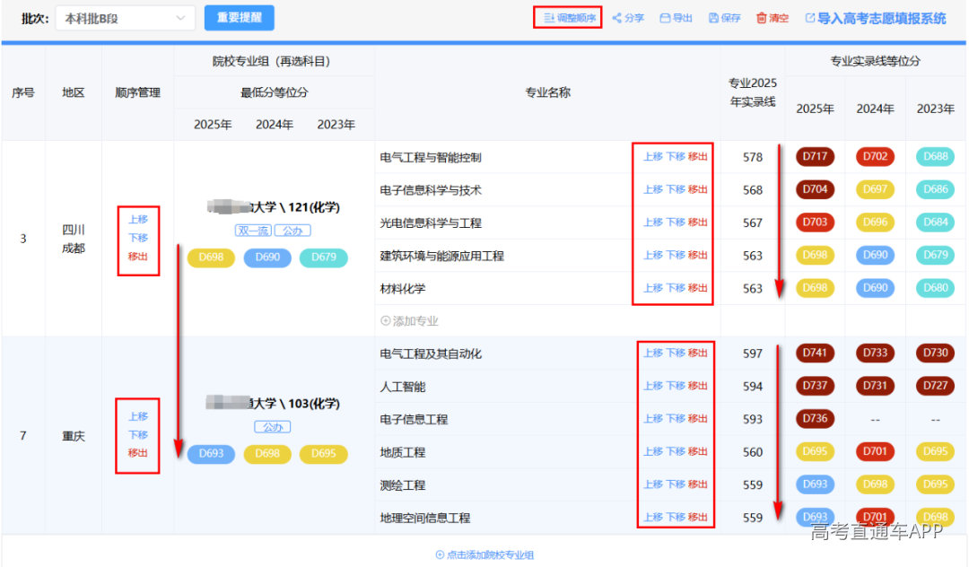The image size is (969, 567).
Task: Click 上移 for 电气工程与智能控制
Action: point(652,157)
